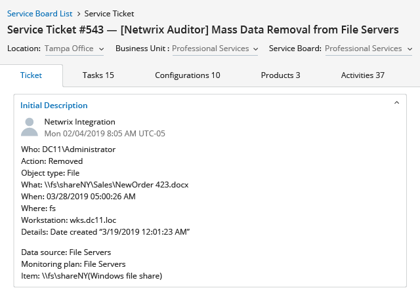Click the Location: label
Screen dimensions: 420x295
pyautogui.click(x=24, y=49)
